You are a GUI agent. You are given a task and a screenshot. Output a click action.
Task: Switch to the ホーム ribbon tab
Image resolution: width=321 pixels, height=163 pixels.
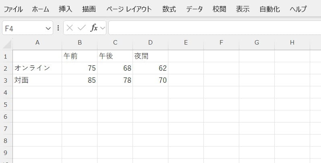click(41, 9)
